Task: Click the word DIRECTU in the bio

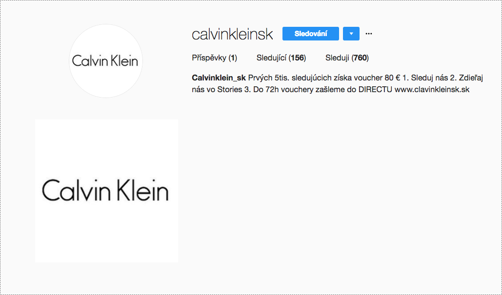Action: tap(375, 90)
